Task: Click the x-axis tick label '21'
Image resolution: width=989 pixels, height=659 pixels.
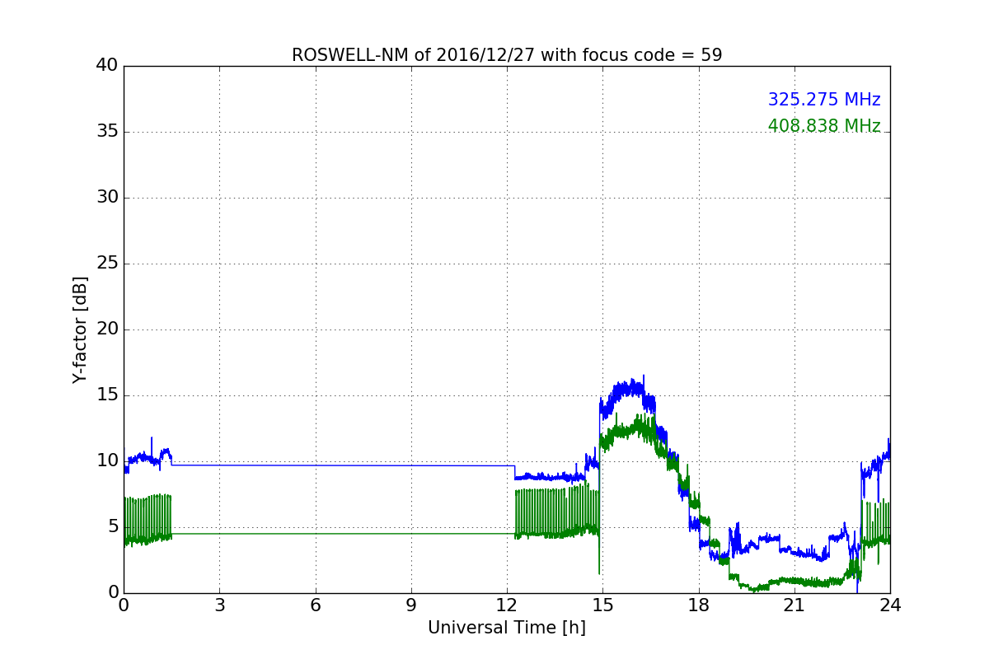Action: pyautogui.click(x=794, y=605)
